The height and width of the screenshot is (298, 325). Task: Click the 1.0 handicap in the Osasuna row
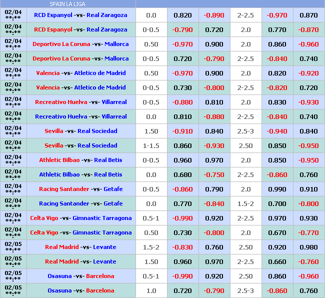pyautogui.click(x=151, y=290)
